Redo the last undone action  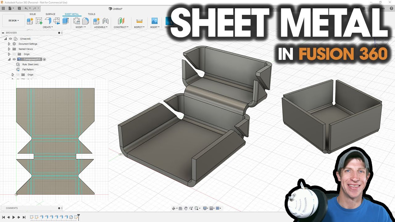click(x=35, y=8)
